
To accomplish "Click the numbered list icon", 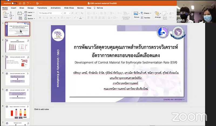I will [x=94, y=13].
